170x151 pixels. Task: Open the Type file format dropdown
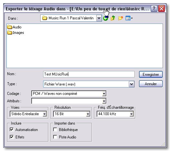click(131, 84)
